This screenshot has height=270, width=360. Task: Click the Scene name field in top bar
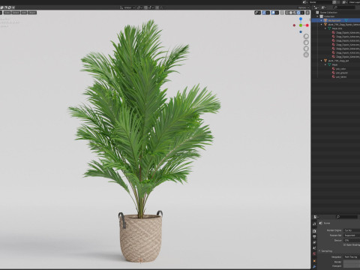click(x=320, y=2)
